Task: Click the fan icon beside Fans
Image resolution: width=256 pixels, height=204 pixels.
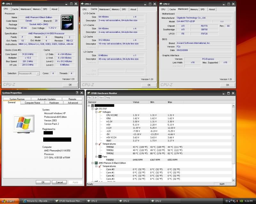Action: point(100,157)
